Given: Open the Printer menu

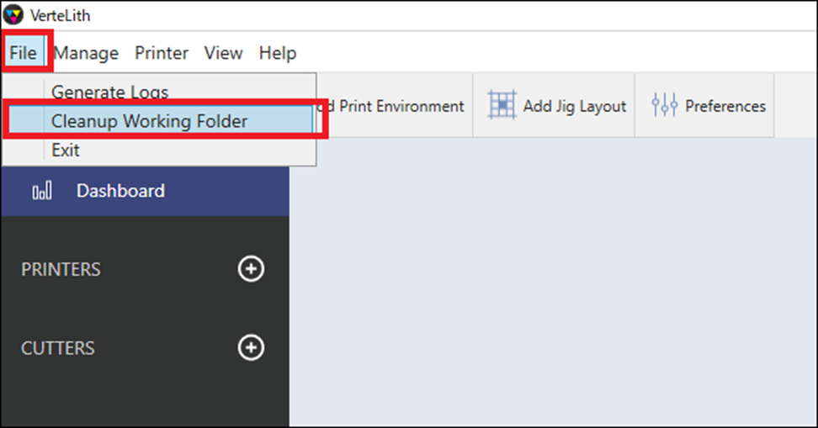Looking at the screenshot, I should [x=162, y=53].
